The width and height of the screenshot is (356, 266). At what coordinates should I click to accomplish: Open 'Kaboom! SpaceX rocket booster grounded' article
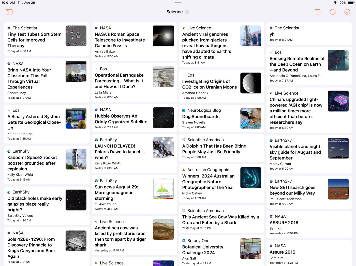(47, 165)
